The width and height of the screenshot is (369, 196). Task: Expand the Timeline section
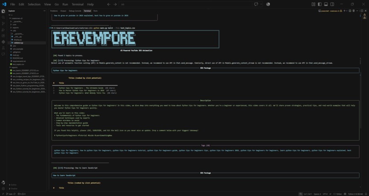click(13, 189)
